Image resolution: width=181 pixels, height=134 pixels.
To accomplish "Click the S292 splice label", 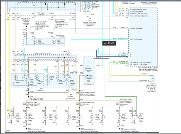I will point(37,30).
